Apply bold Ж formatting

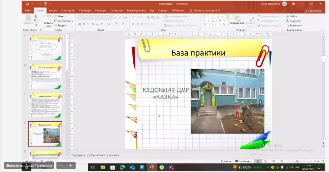[x=79, y=24]
